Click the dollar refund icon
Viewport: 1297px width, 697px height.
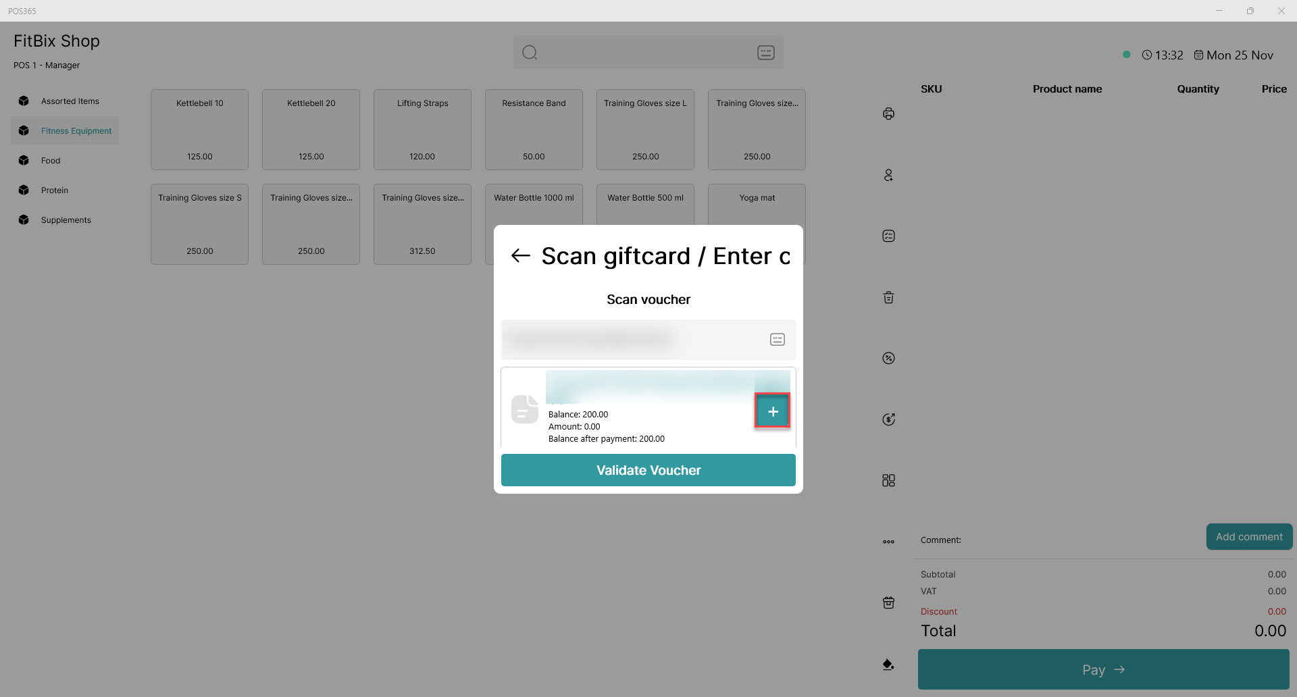click(888, 419)
